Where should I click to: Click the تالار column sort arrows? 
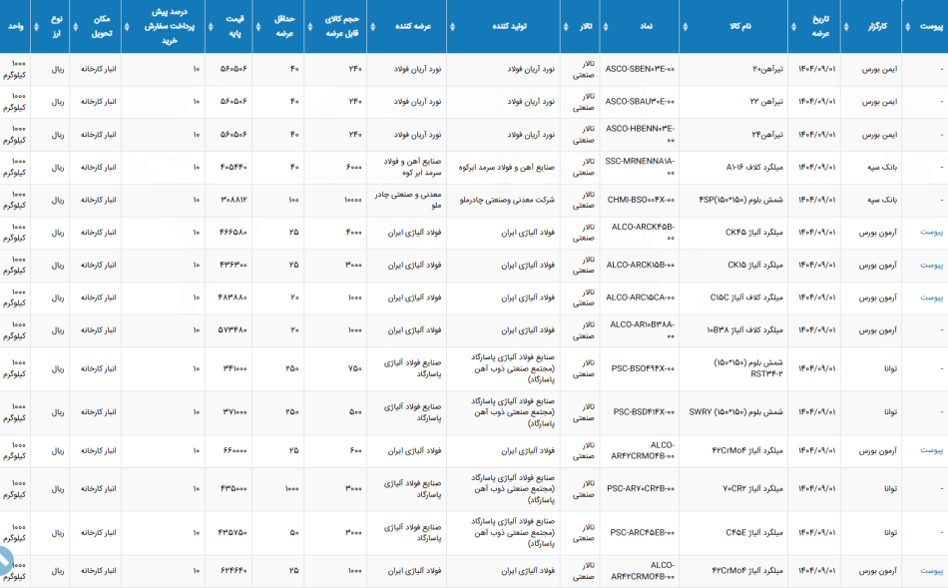click(x=566, y=27)
